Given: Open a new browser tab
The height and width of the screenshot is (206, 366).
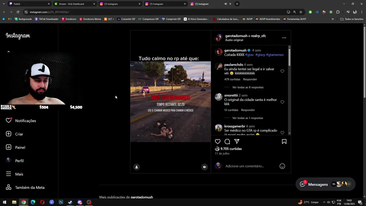Looking at the screenshot, I should [237, 4].
